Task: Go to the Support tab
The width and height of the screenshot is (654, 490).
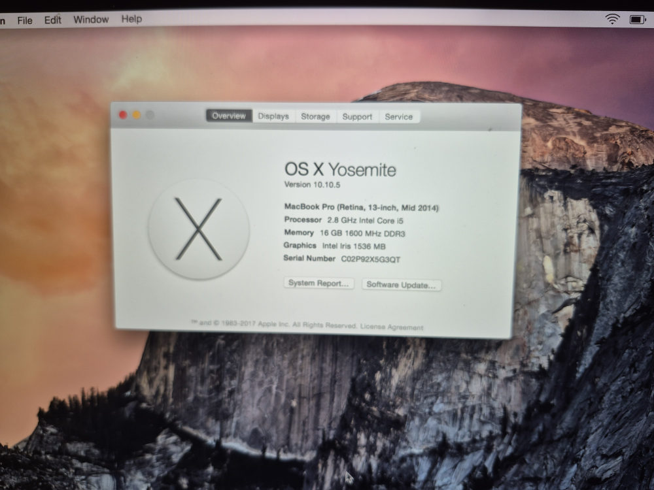Action: coord(357,117)
